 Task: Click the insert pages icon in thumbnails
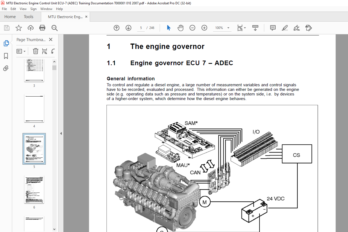point(44,51)
